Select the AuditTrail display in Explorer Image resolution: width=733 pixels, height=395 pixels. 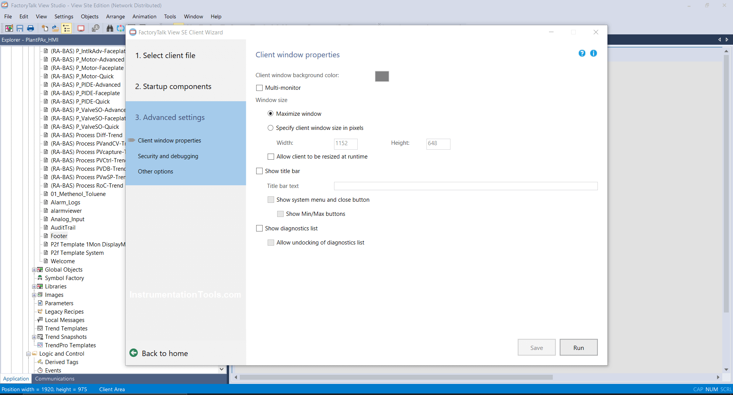(63, 227)
